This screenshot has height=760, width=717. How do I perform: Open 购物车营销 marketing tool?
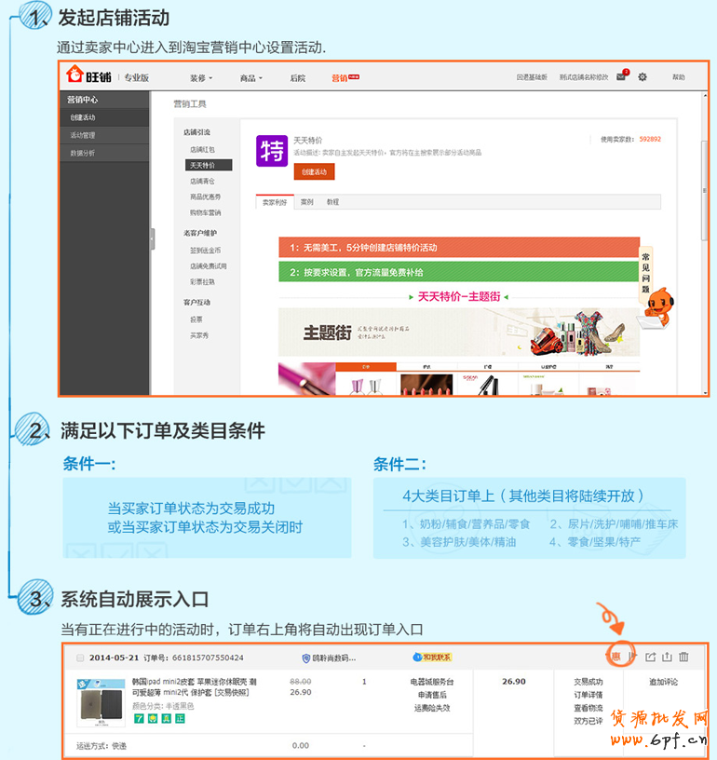205,212
